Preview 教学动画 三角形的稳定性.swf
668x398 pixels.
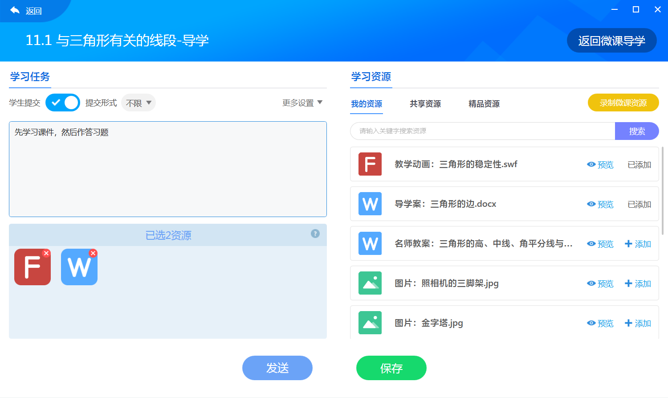click(x=600, y=164)
